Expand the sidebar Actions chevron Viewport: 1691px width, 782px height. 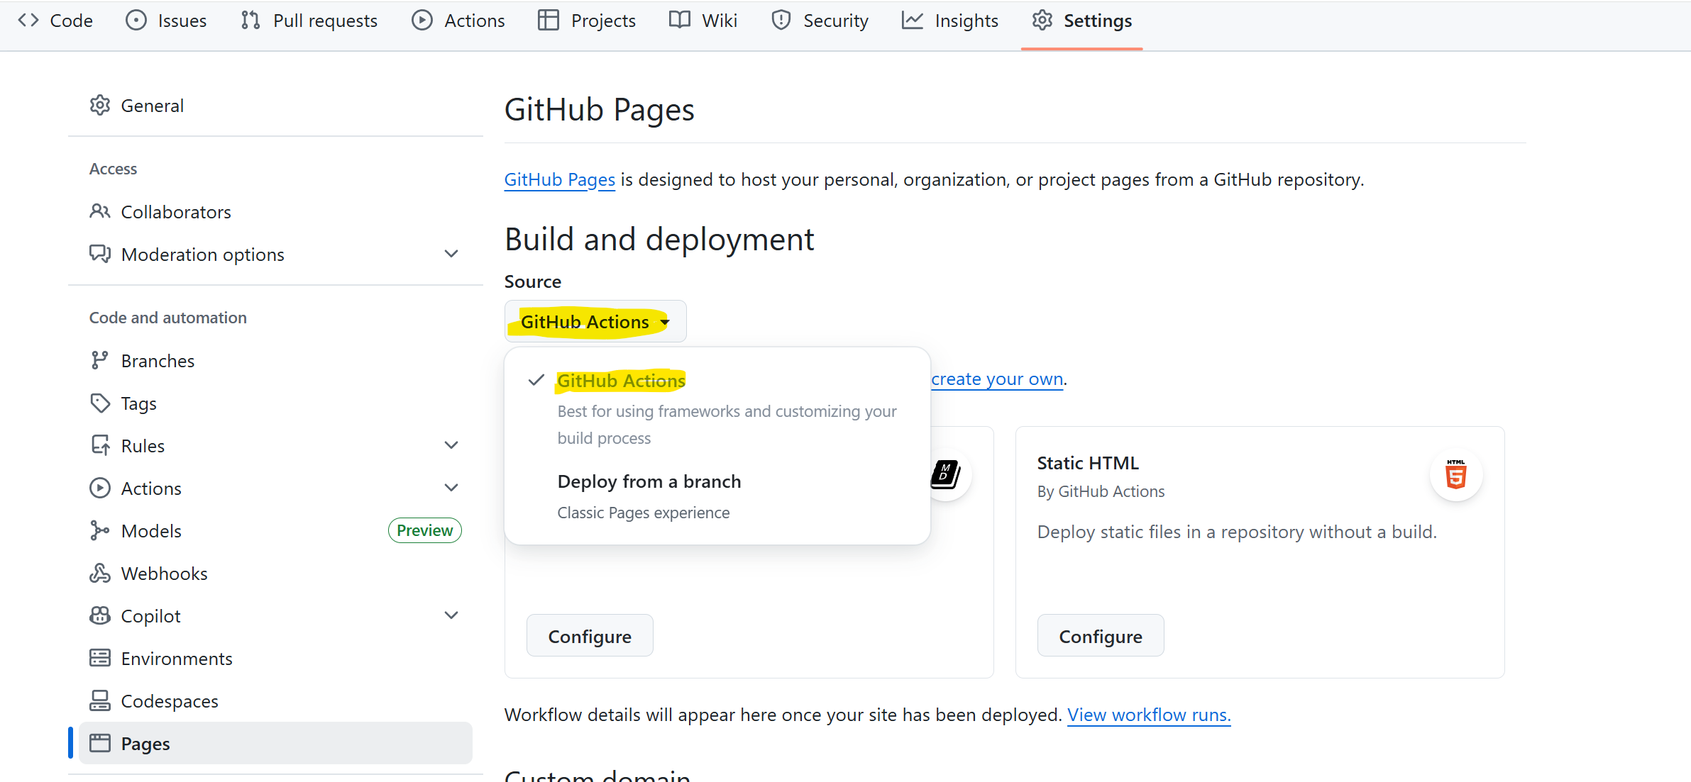point(451,488)
